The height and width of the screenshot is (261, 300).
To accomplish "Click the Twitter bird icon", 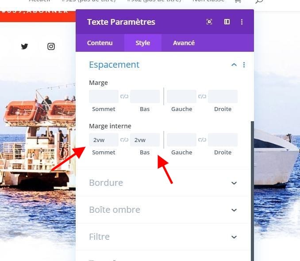I will 24,46.
